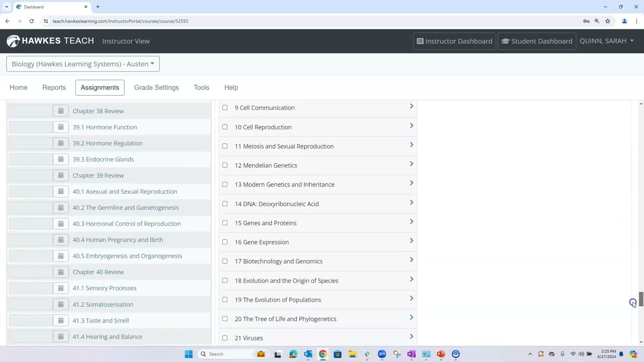Check the 9 Cell Communication checkbox
The image size is (644, 362).
tap(225, 108)
